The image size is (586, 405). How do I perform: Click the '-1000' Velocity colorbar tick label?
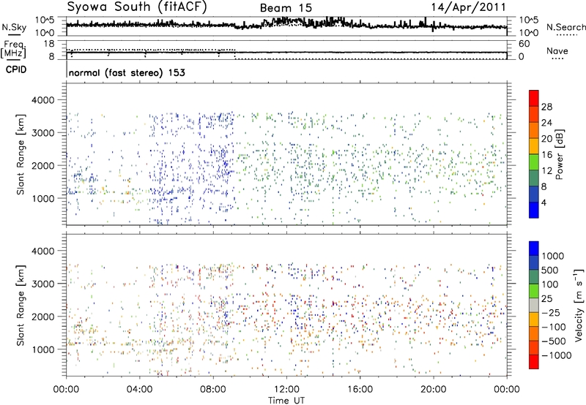[557, 355]
